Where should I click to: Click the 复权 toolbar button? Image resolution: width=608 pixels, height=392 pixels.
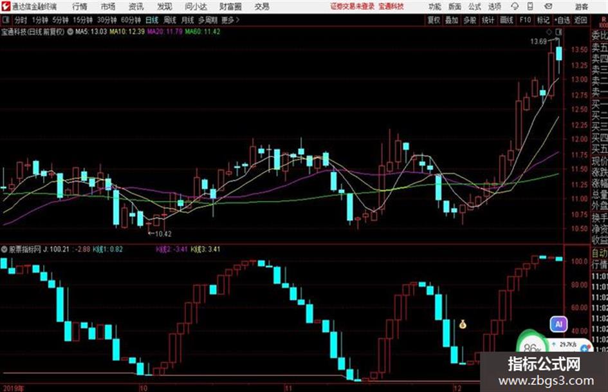coord(434,20)
